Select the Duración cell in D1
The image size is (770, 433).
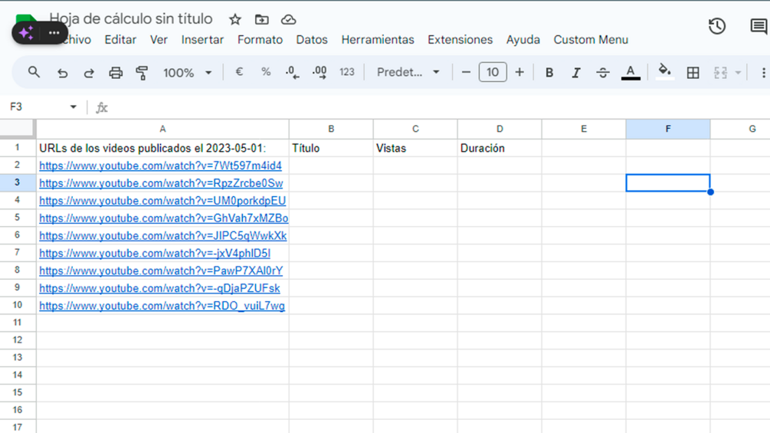pos(500,148)
